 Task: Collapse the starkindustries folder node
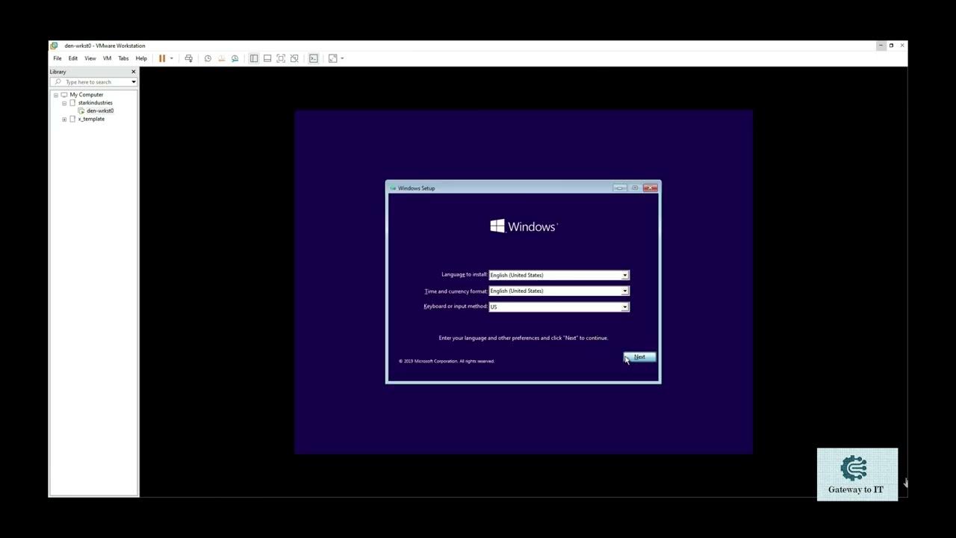click(64, 103)
